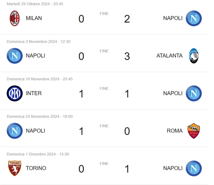Click Napoli logo in Atalanta match row

pos(14,56)
